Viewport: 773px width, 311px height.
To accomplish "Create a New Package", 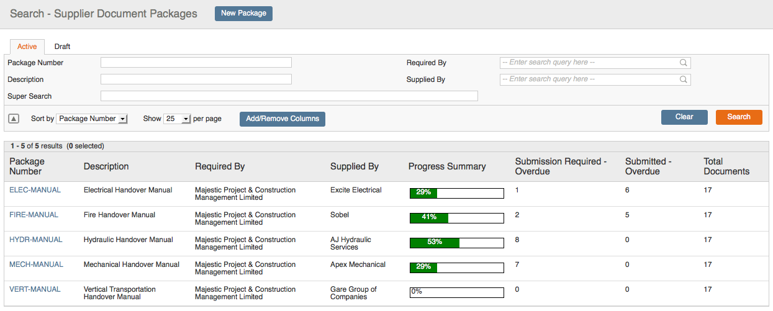I will pyautogui.click(x=243, y=13).
